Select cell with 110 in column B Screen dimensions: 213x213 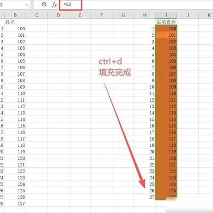coord(15,93)
